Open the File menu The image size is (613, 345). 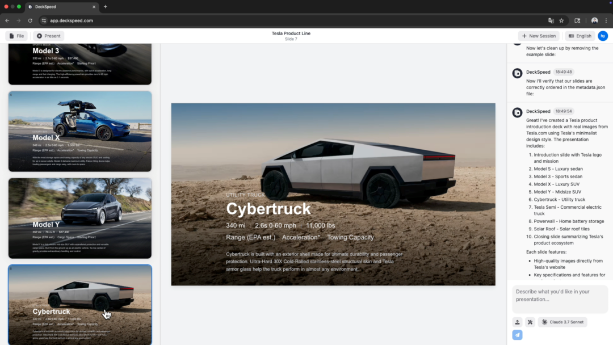16,36
